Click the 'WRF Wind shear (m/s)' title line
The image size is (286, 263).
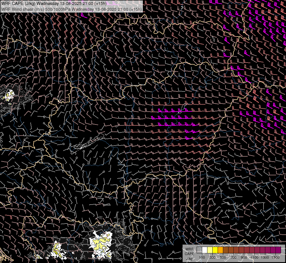point(72,9)
